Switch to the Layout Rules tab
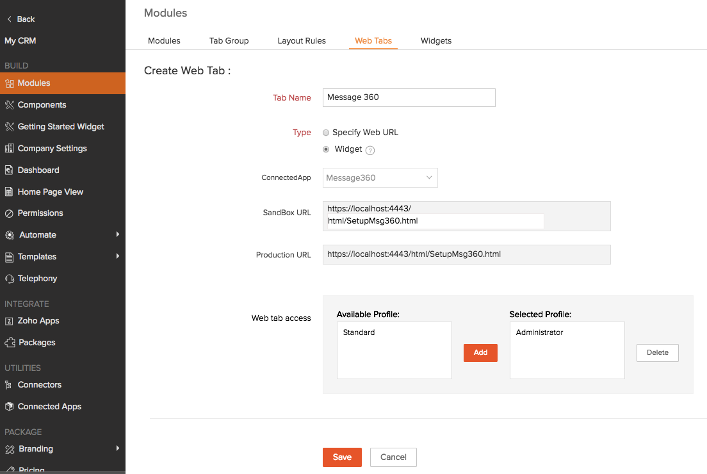The image size is (707, 474). click(x=302, y=40)
